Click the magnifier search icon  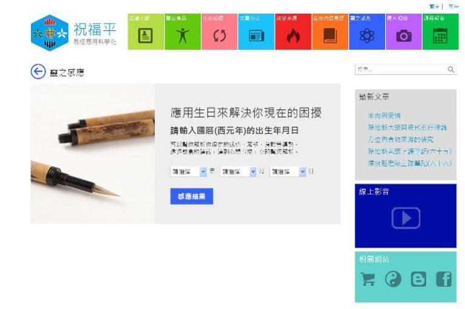coord(451,69)
